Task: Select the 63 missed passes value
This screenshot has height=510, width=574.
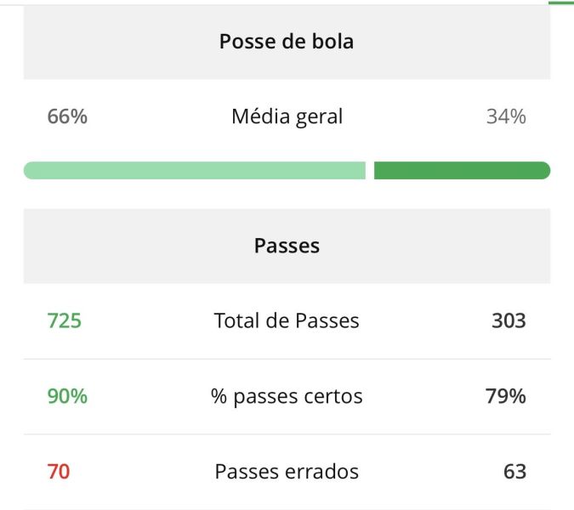Action: tap(514, 471)
